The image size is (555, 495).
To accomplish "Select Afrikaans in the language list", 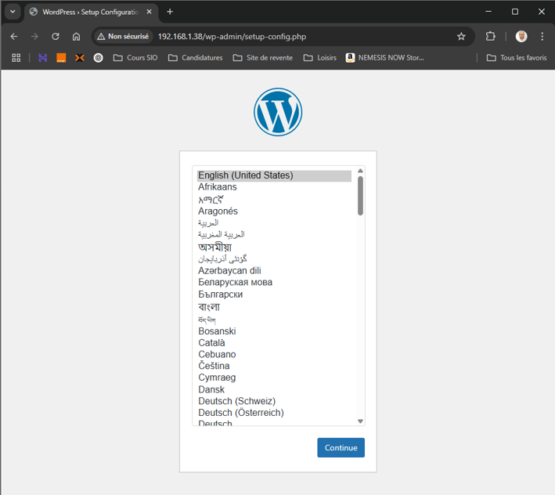I will pos(274,187).
